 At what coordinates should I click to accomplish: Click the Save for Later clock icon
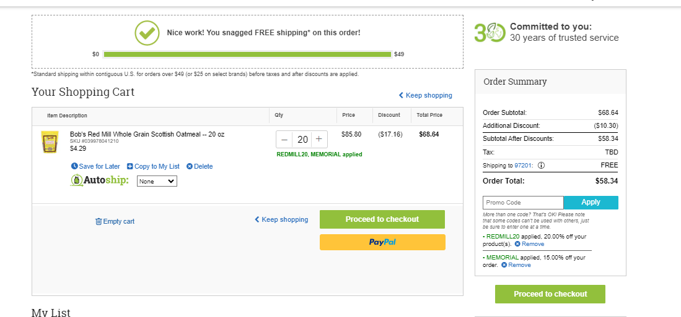point(74,166)
